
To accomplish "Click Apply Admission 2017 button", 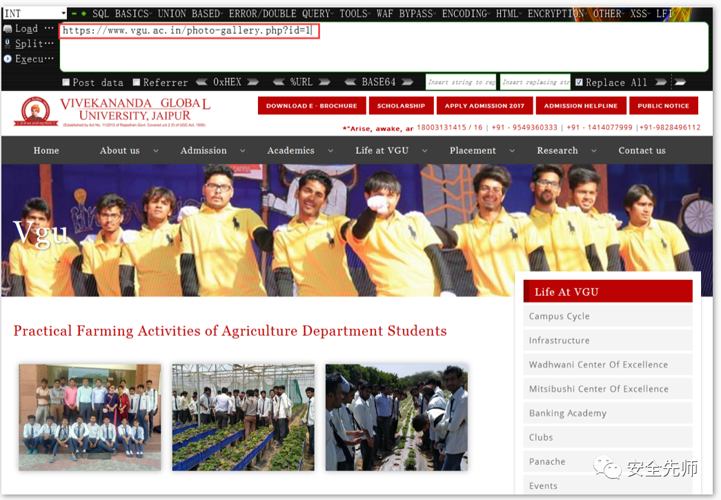I will (484, 106).
